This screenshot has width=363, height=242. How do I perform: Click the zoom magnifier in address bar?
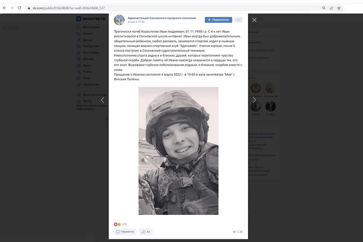[324, 8]
